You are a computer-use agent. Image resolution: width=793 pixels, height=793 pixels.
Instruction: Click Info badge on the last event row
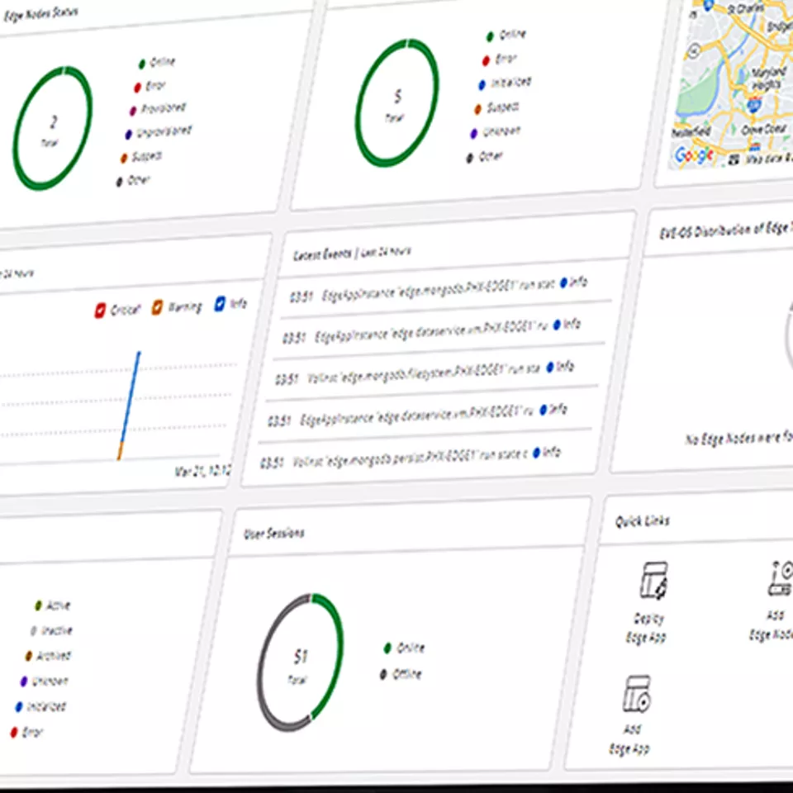547,452
